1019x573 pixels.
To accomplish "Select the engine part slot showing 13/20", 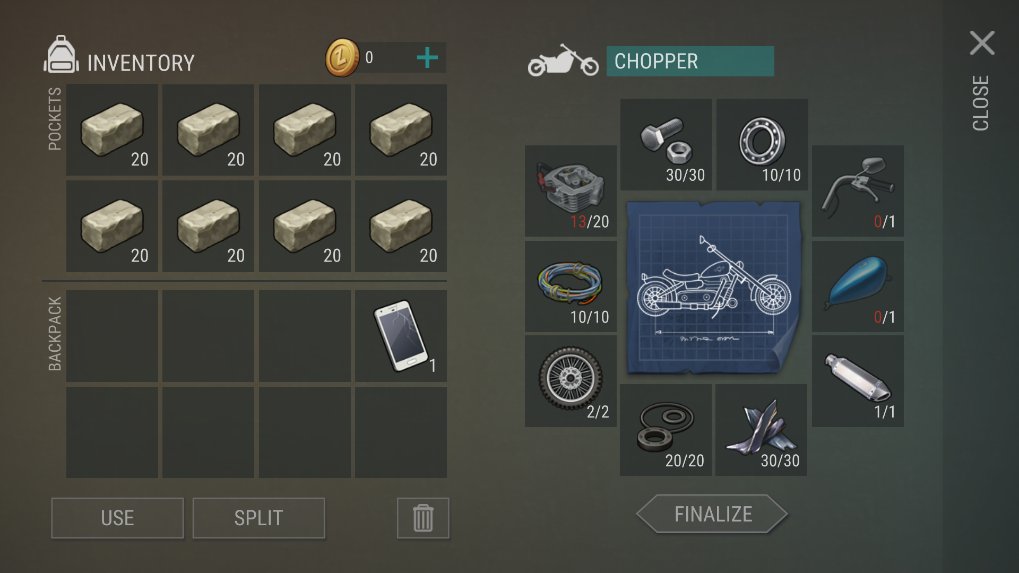I will tap(571, 191).
